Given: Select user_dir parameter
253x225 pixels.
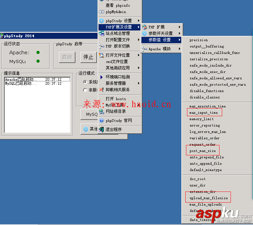Looking at the screenshot, I should (x=197, y=185).
